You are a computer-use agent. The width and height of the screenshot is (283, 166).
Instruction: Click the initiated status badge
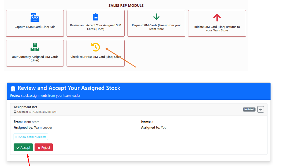(x=249, y=109)
